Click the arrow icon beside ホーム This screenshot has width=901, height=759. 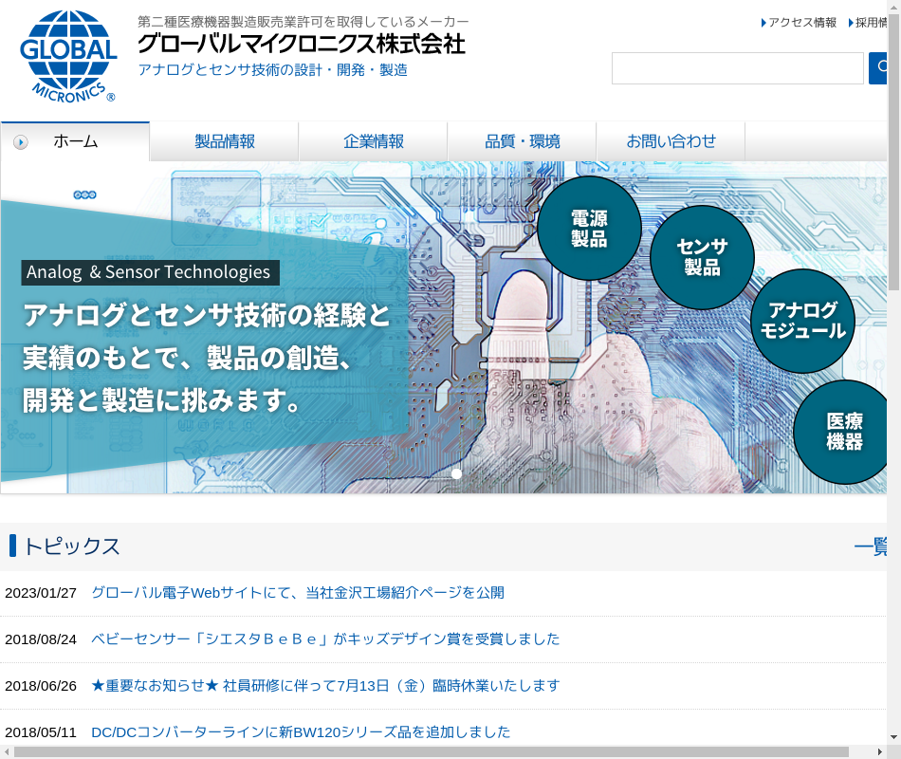click(x=21, y=142)
